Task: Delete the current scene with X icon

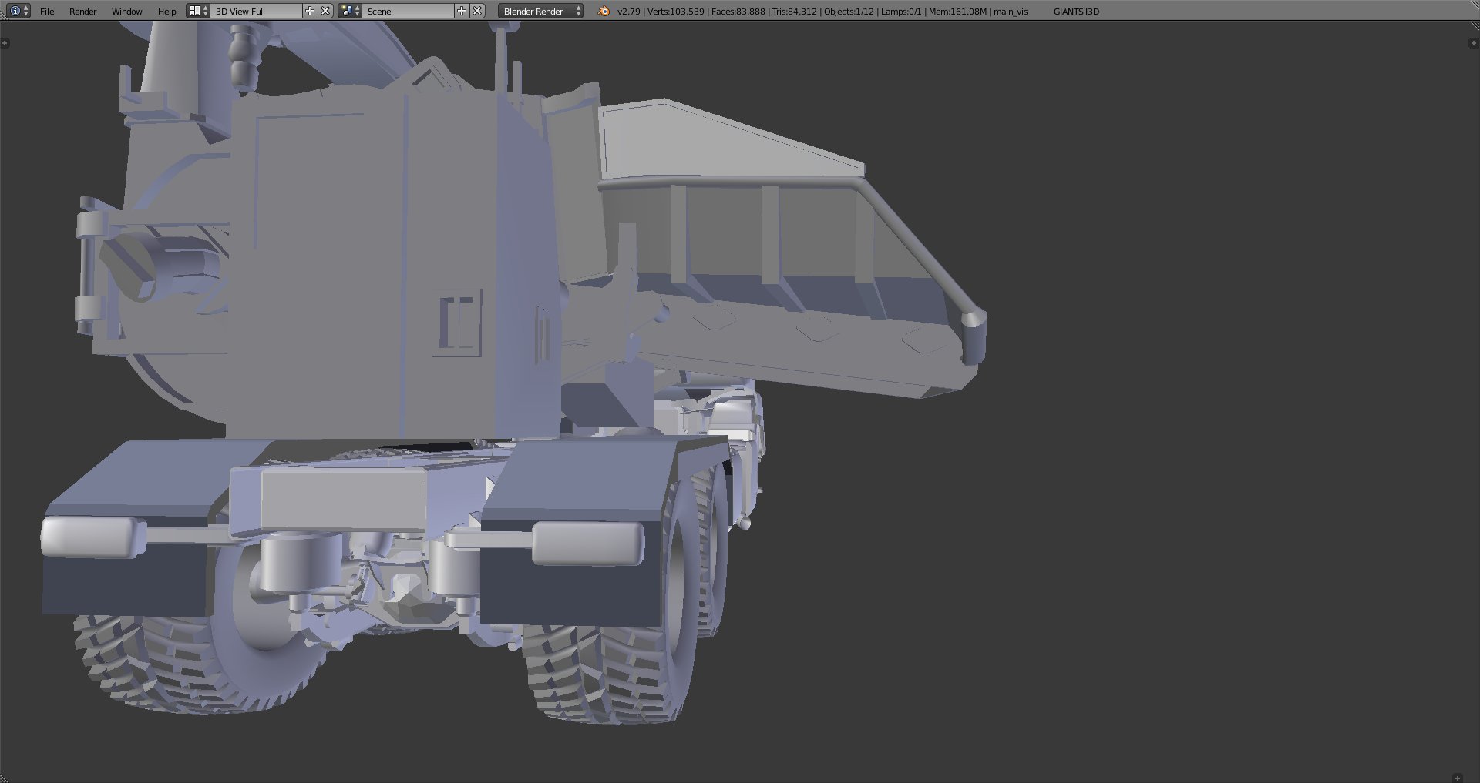Action: [x=477, y=11]
